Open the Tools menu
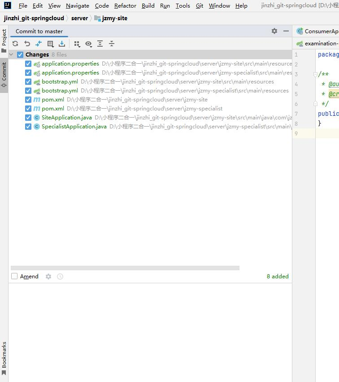This screenshot has height=382, width=339. 183,5
